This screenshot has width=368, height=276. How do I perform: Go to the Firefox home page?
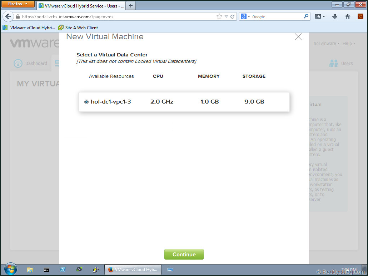pyautogui.click(x=348, y=16)
